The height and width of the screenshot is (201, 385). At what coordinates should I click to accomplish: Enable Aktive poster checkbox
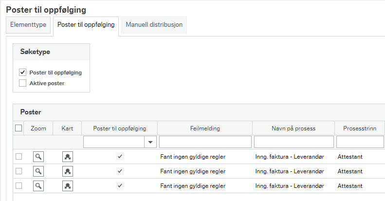point(22,83)
